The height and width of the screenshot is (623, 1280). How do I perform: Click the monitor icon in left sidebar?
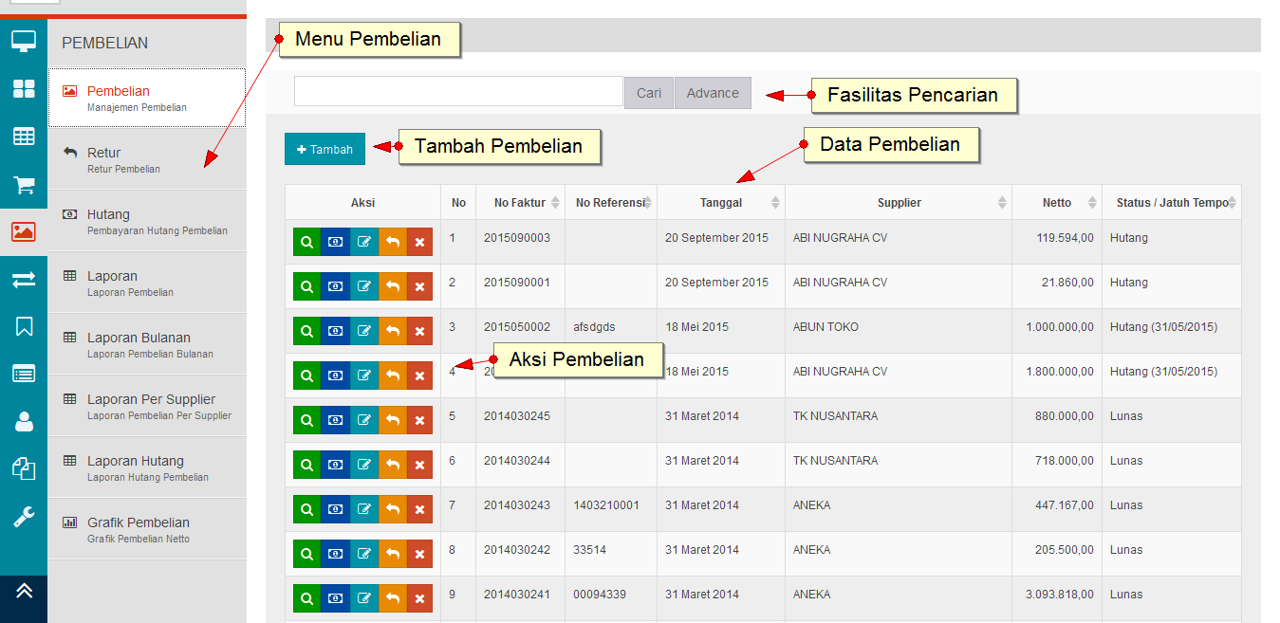tap(24, 42)
